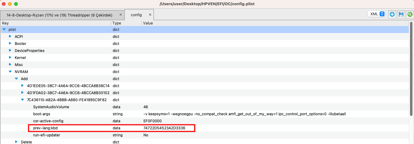Collapse the 7C436110 GUID entry
Screen dimensions: 414x144
pyautogui.click(x=22, y=100)
